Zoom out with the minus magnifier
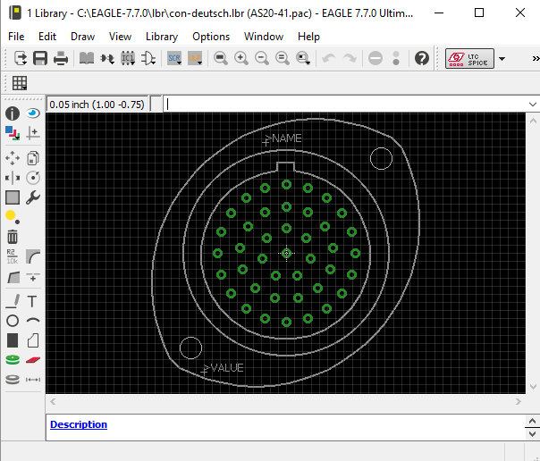540x461 pixels. [x=262, y=58]
